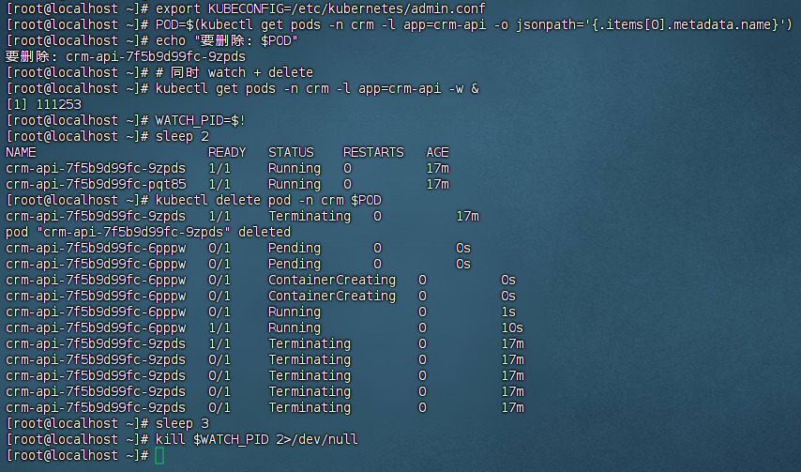
Task: Click pod name crm-api-7f5b9d99fc-pqt85
Action: (x=96, y=184)
